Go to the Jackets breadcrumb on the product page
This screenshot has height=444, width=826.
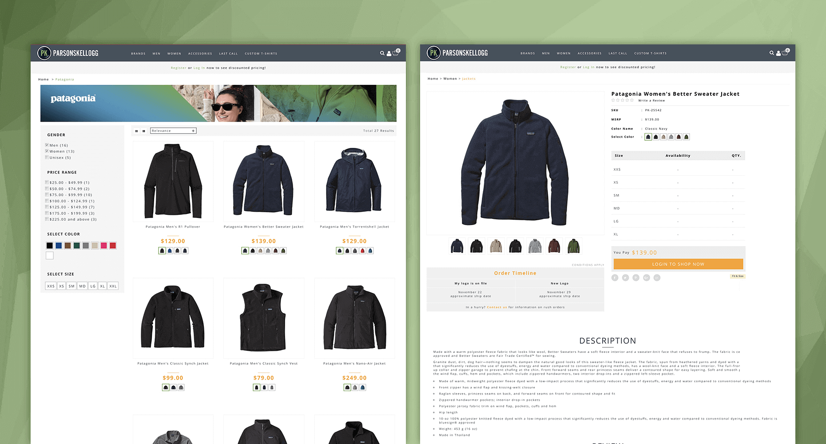pyautogui.click(x=469, y=79)
